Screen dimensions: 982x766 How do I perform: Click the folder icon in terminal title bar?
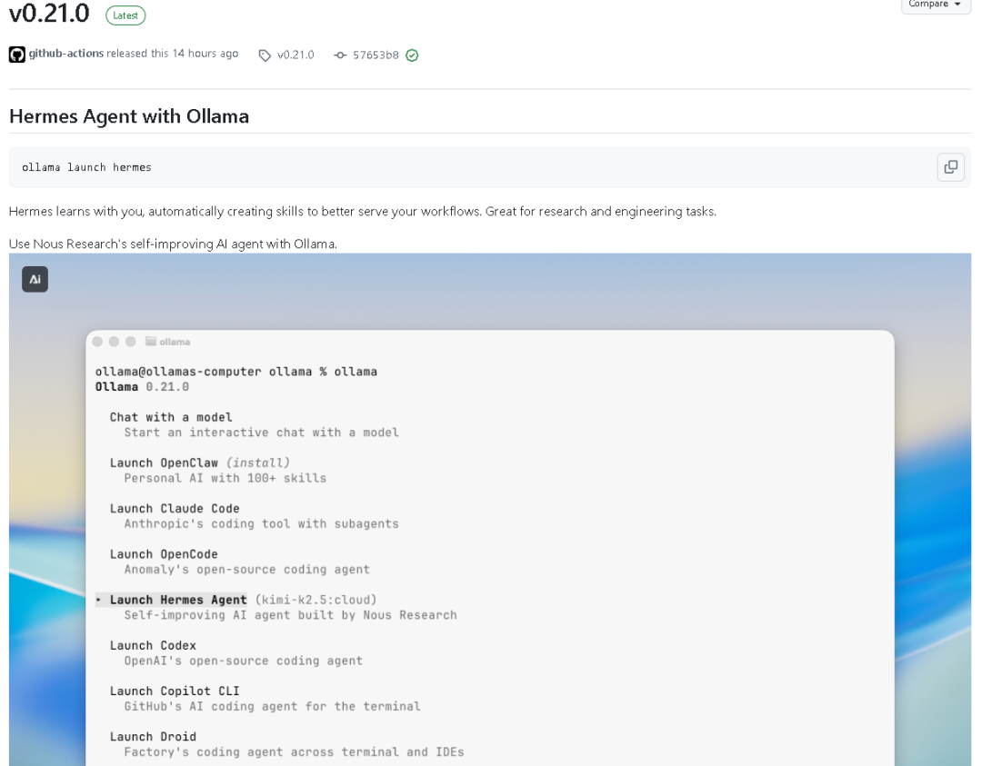(x=150, y=341)
